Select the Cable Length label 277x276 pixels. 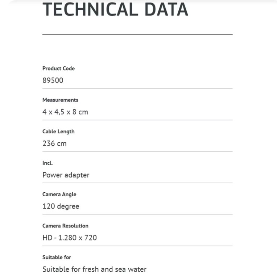pos(58,131)
